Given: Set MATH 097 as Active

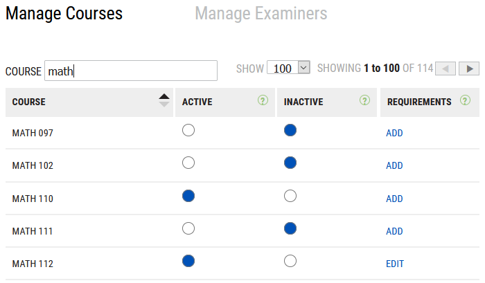Looking at the screenshot, I should coord(188,130).
